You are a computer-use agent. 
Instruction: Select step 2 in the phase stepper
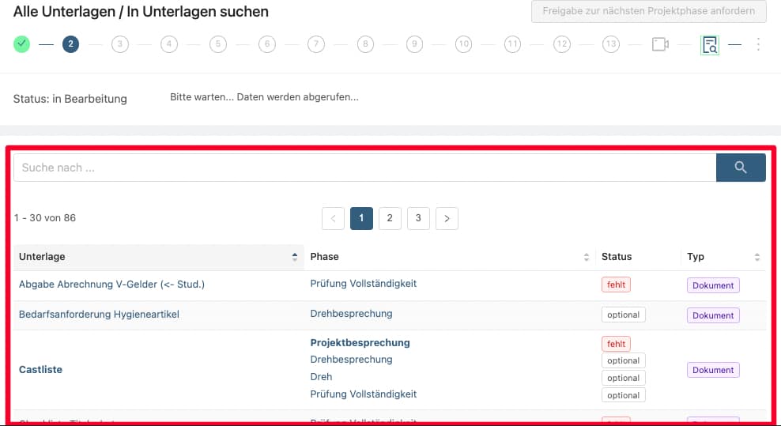[70, 44]
